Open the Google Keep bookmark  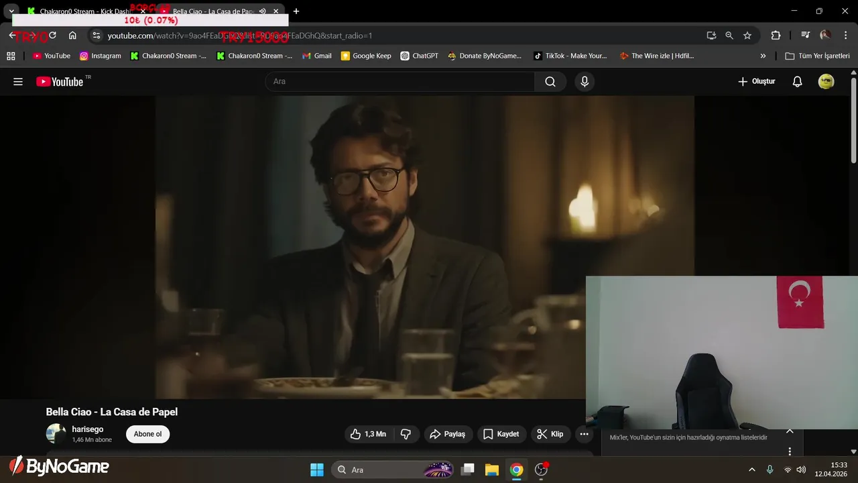[366, 56]
